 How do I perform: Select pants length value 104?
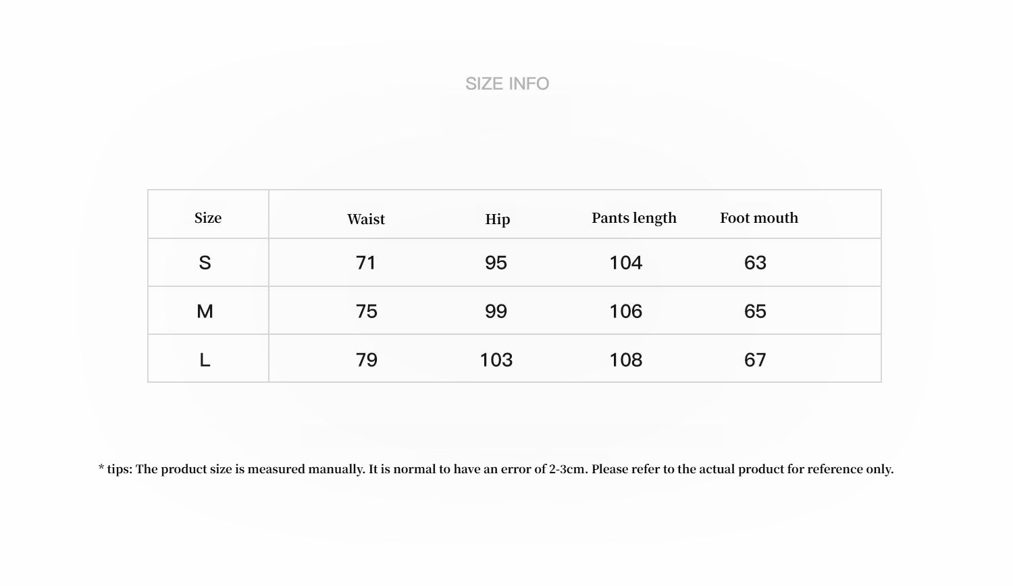click(x=626, y=263)
